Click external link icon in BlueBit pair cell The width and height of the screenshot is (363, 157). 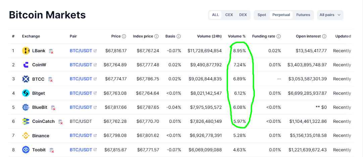[x=95, y=107]
